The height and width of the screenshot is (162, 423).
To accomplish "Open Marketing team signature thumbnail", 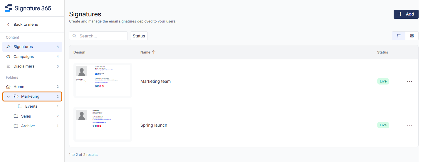I will click(x=103, y=80).
